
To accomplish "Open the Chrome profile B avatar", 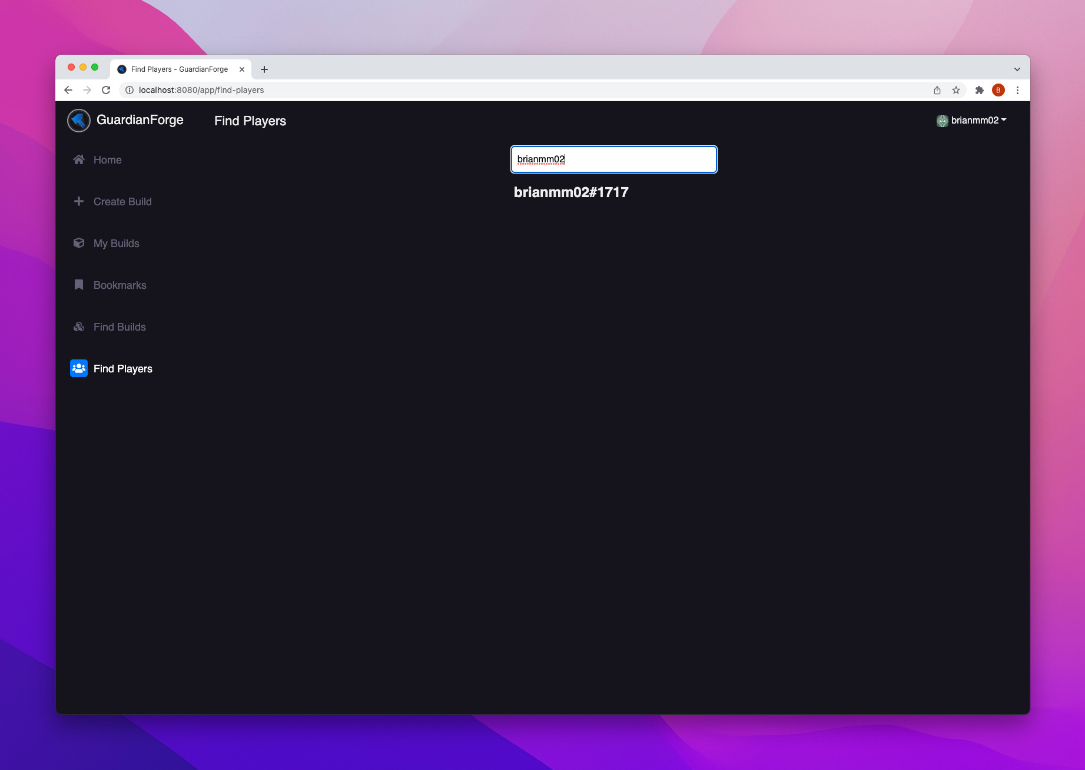I will tap(998, 90).
